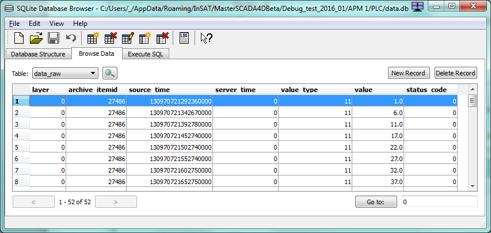Screen dimensions: 491x233
Task: Activate the What's This help cursor icon
Action: tap(206, 39)
